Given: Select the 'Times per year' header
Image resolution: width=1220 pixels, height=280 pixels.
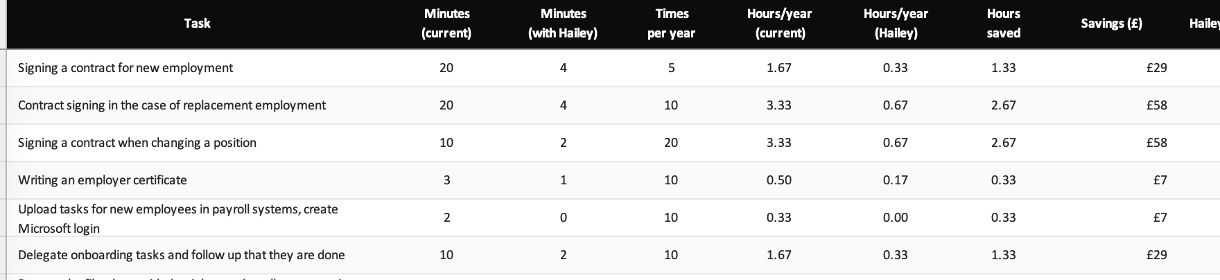Looking at the screenshot, I should [671, 24].
